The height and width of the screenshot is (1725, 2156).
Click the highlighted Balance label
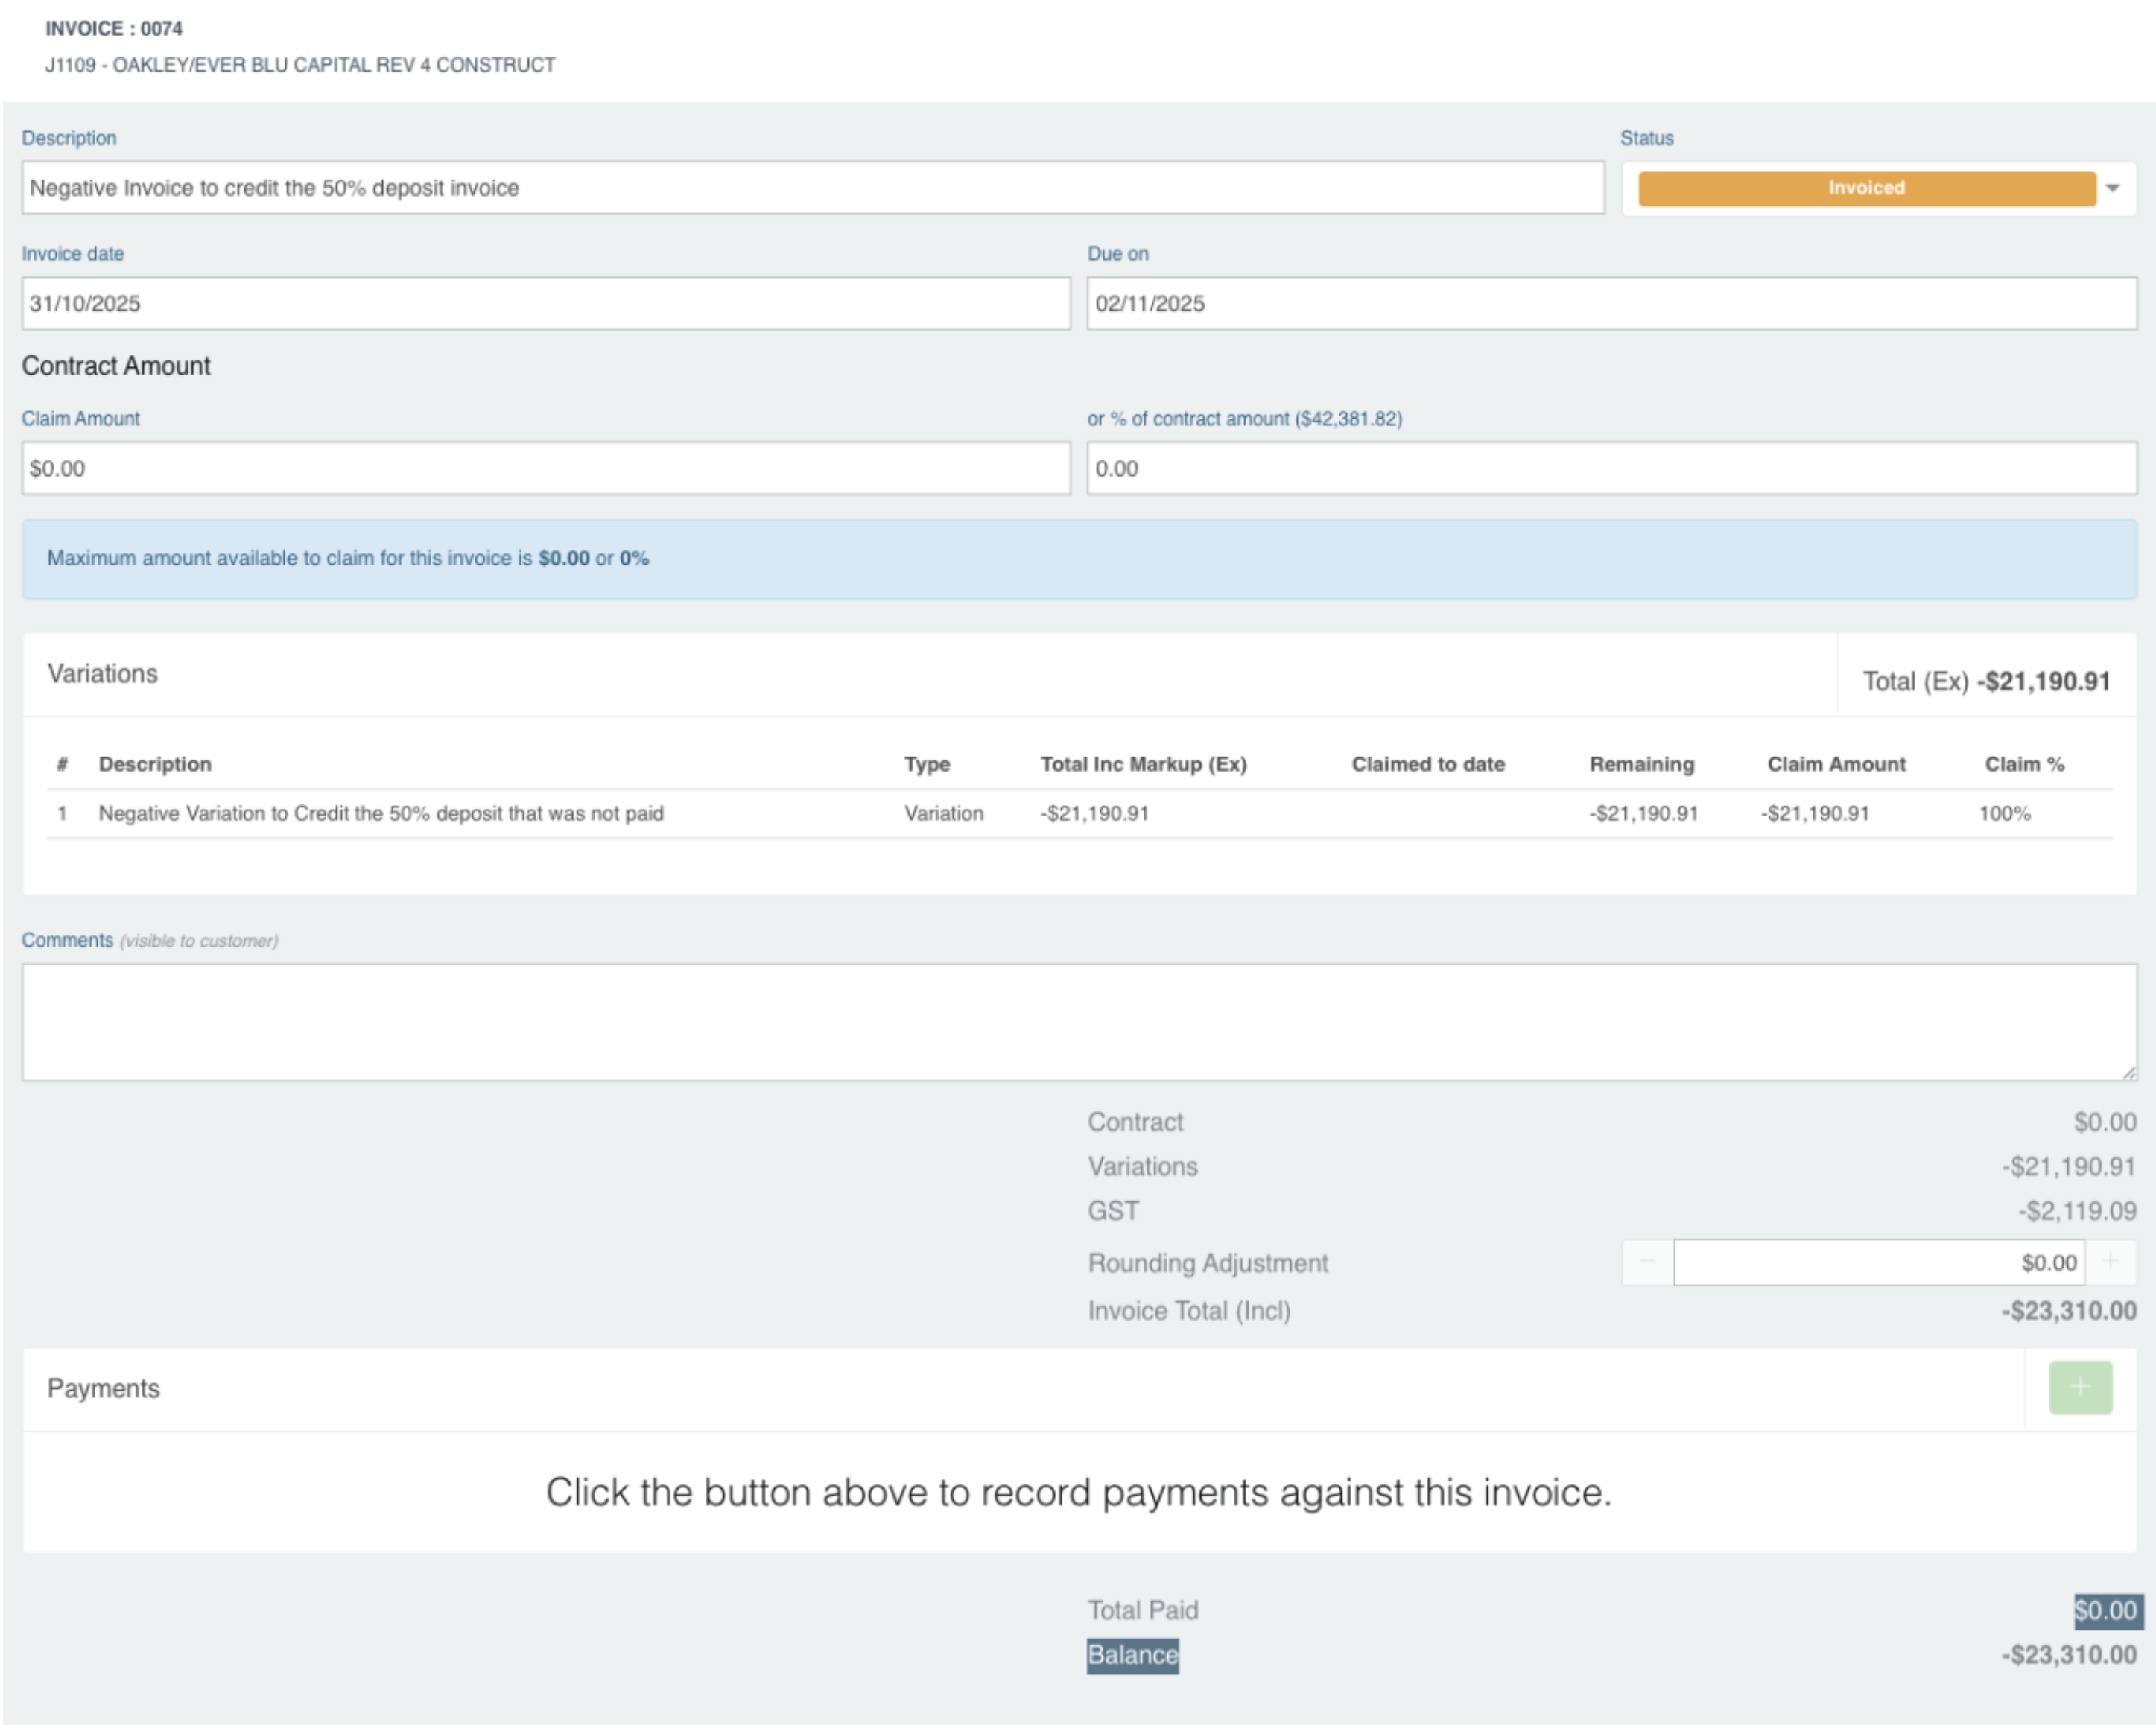click(x=1132, y=1656)
